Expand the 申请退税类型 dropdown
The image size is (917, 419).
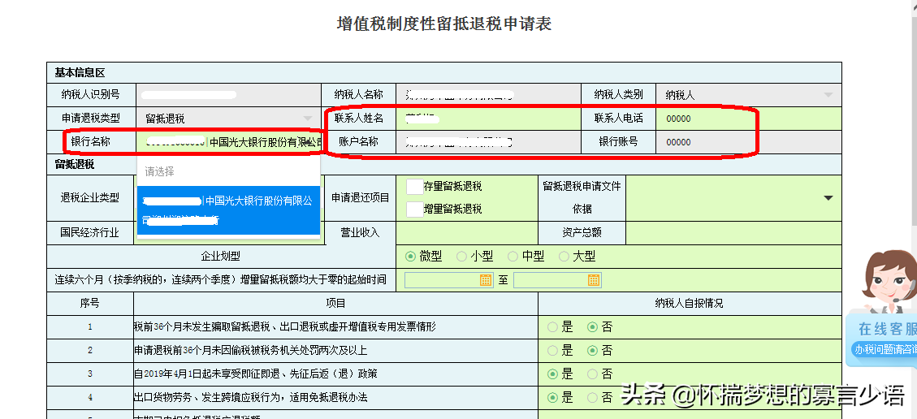click(308, 119)
